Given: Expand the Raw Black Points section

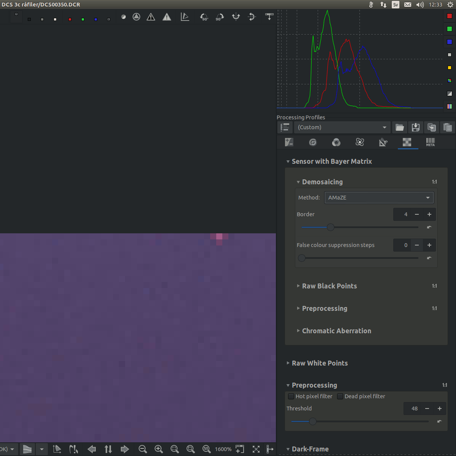Looking at the screenshot, I should tap(329, 286).
